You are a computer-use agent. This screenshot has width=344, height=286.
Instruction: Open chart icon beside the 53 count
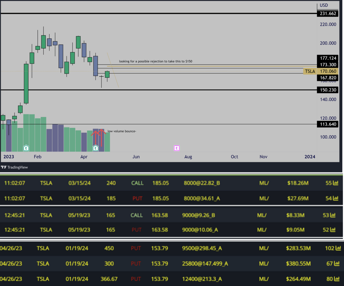pos(333,215)
